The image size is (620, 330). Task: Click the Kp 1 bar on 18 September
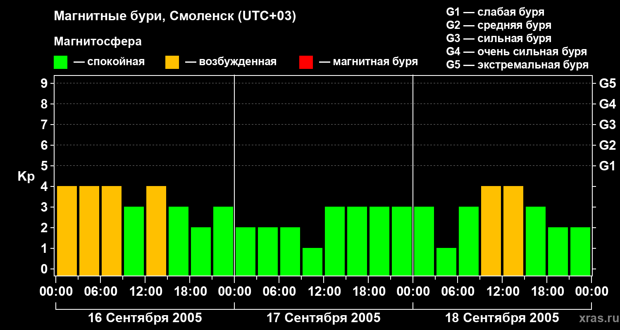pyautogui.click(x=446, y=262)
